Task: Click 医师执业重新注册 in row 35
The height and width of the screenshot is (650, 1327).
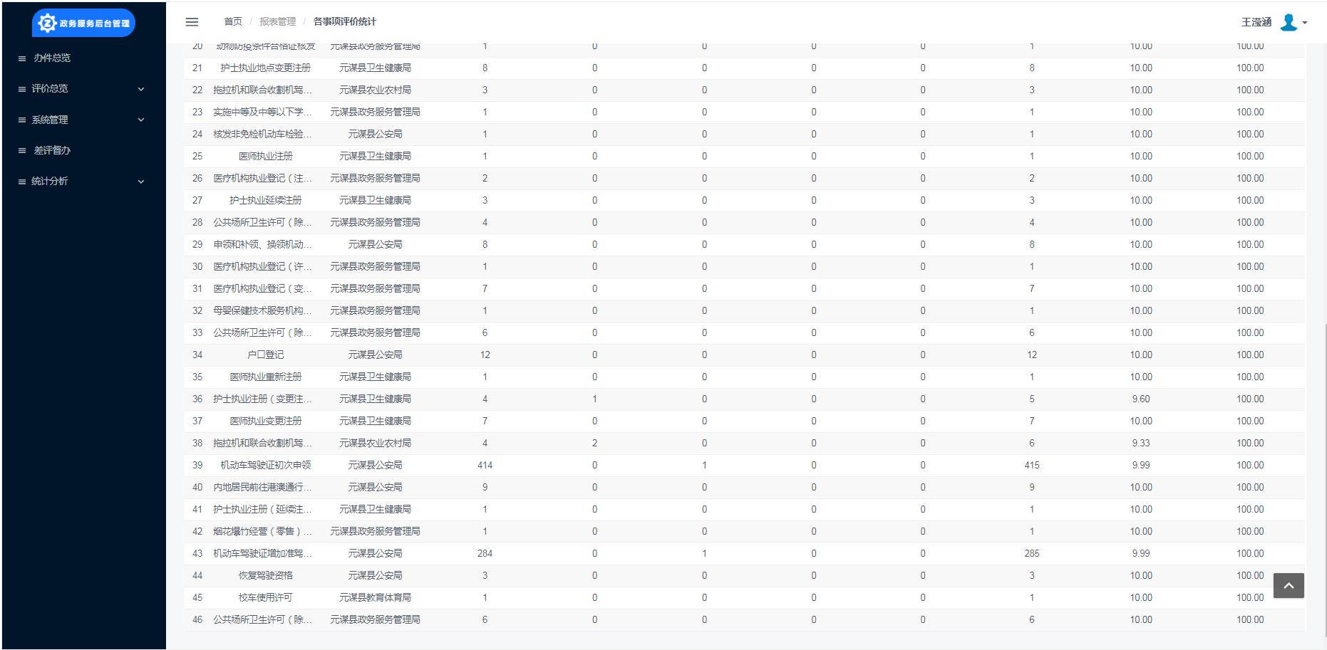Action: 266,377
